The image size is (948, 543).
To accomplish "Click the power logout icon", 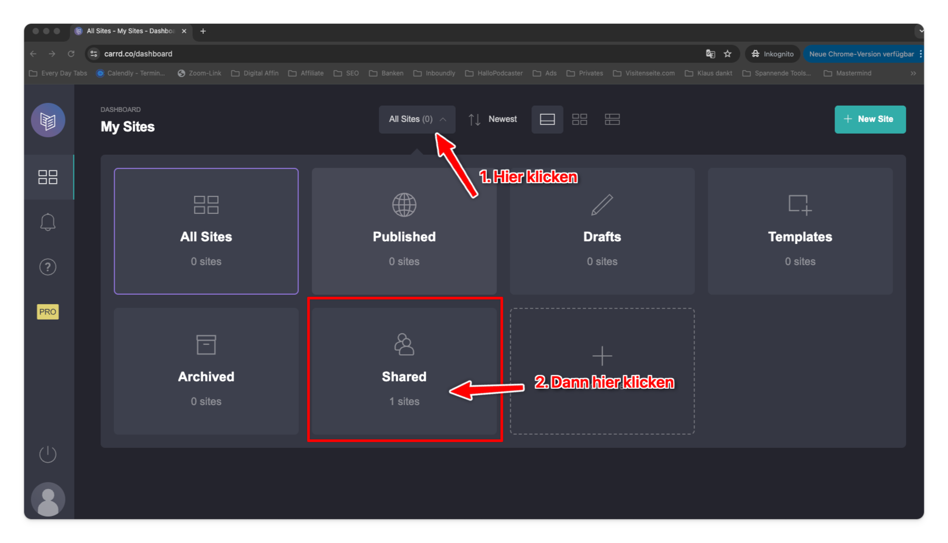I will pyautogui.click(x=48, y=454).
